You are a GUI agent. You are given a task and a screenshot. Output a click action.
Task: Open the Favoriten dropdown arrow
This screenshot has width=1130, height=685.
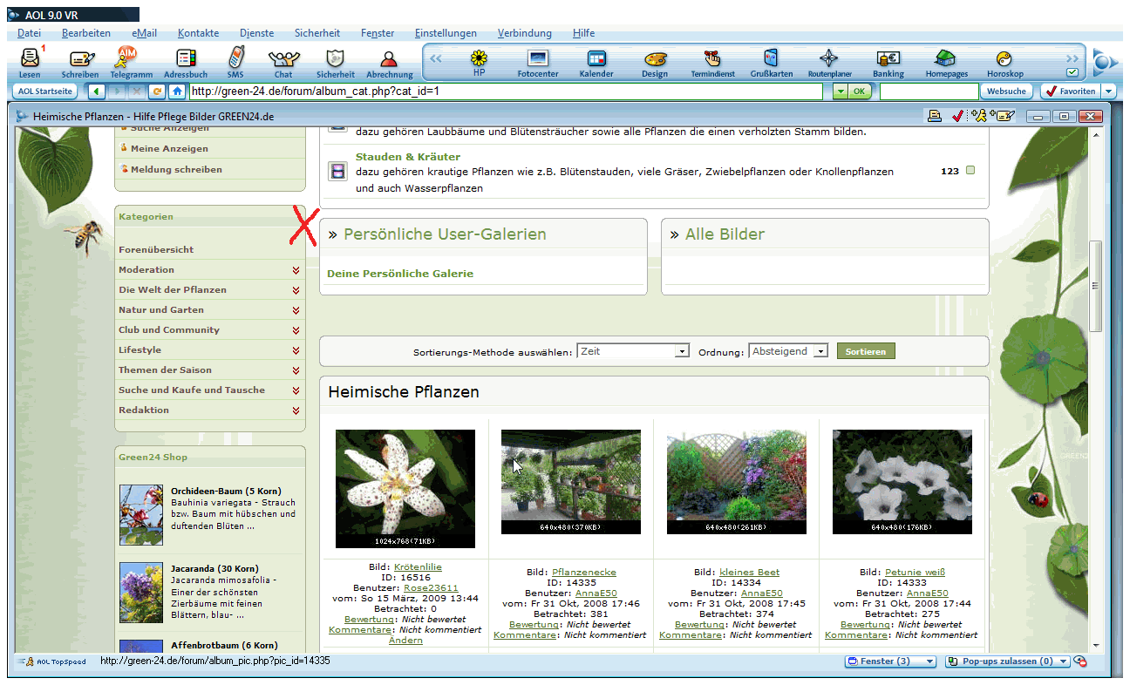(x=1109, y=92)
